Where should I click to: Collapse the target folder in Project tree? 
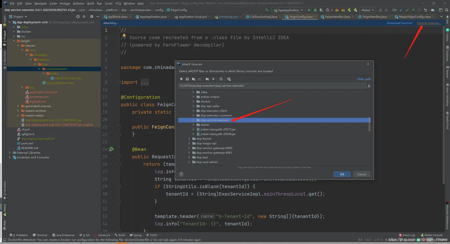[14, 41]
